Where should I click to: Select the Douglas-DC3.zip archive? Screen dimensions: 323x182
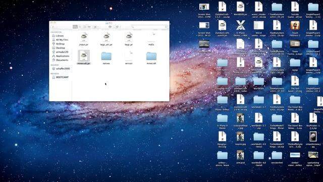click(222, 140)
